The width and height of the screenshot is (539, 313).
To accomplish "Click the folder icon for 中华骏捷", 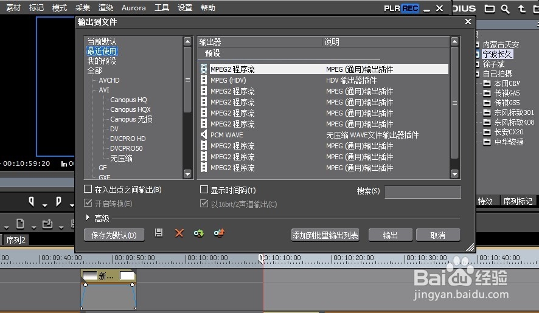I will 487,142.
